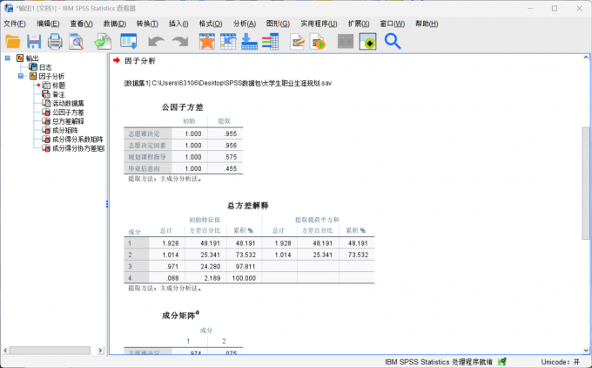Click the 备注 notes icon in outline
This screenshot has height=368, width=592.
click(46, 94)
